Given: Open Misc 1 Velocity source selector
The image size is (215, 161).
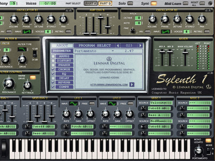Looking at the screenshot, I should coord(161,103).
